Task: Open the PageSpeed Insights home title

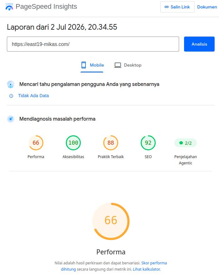Action: coord(46,7)
